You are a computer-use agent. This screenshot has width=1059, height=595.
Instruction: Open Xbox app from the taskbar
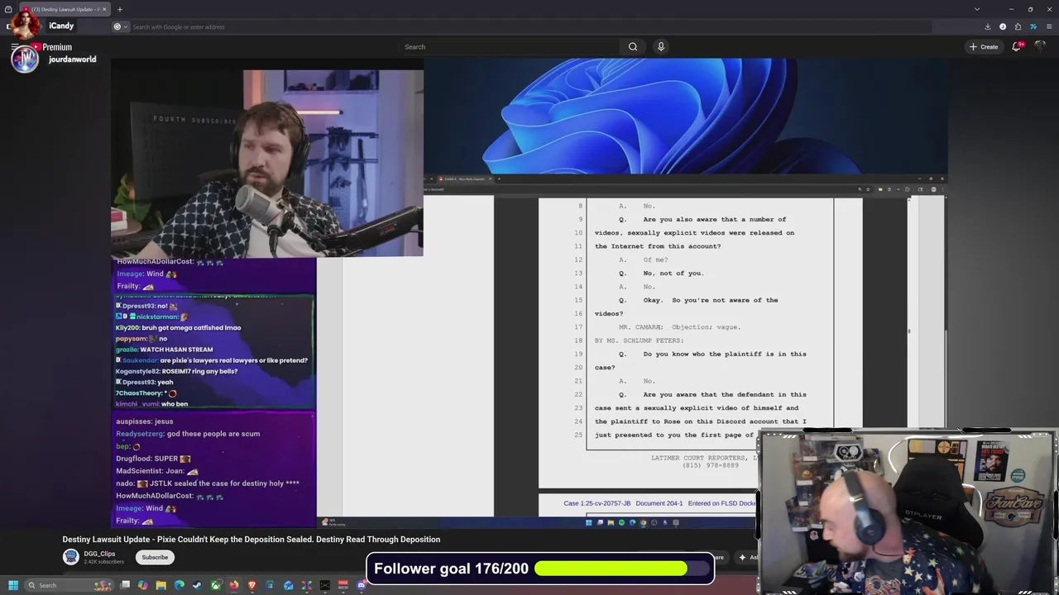click(x=215, y=585)
